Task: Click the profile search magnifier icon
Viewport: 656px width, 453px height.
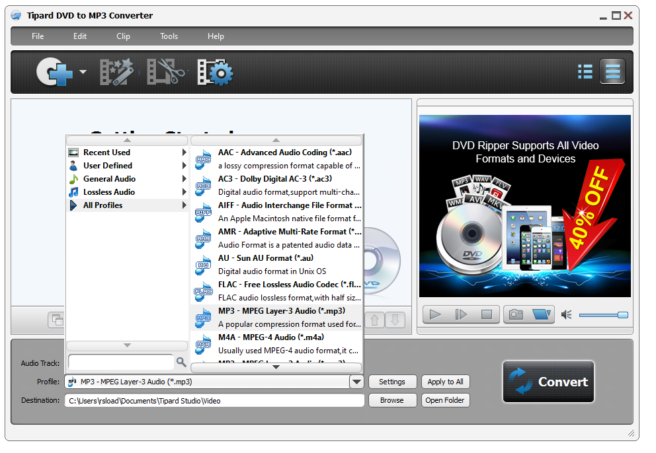Action: [x=181, y=362]
